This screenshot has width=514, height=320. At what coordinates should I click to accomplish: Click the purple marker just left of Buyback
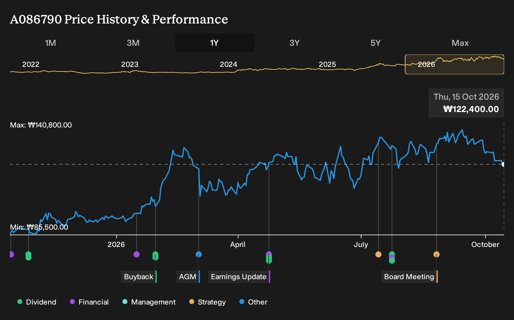(136, 254)
